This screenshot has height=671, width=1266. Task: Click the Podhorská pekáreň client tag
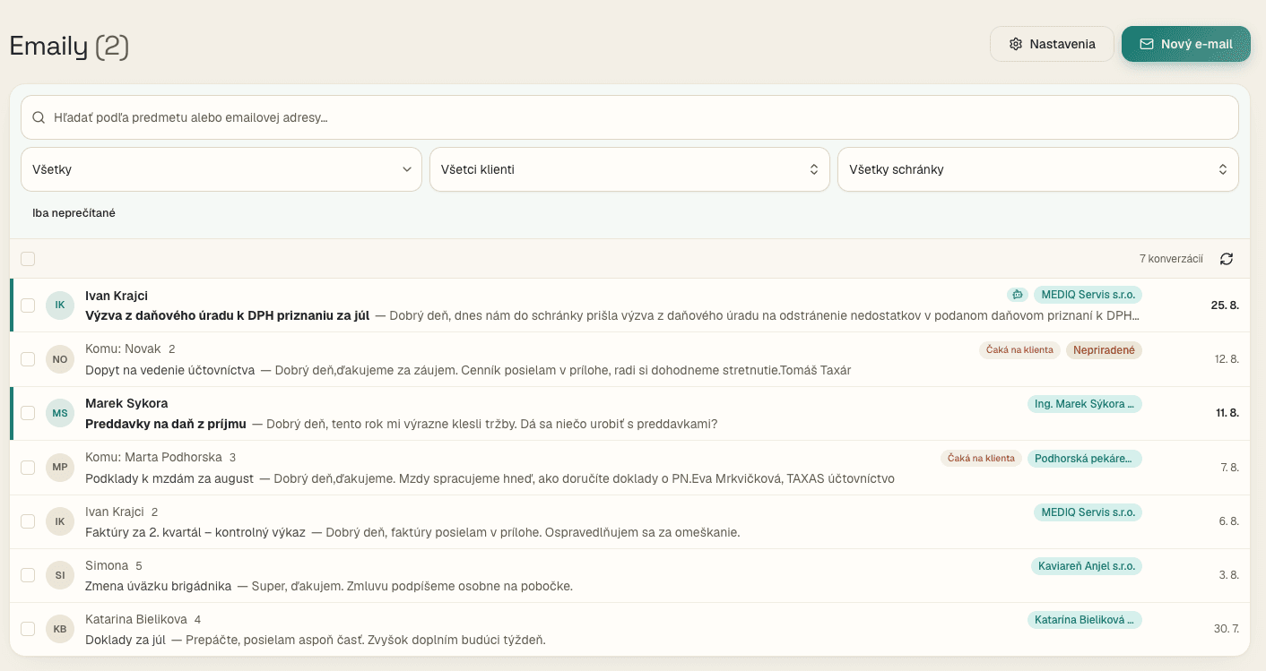[1085, 458]
